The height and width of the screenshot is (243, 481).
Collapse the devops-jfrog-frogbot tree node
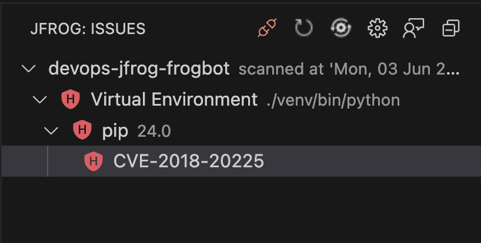click(28, 69)
